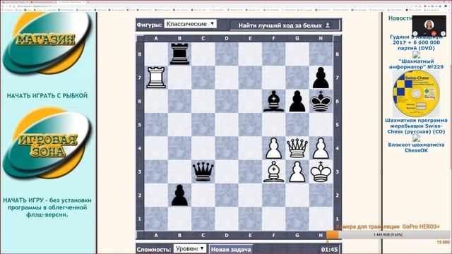The height and width of the screenshot is (254, 452).
Task: Click the donation progress bar
Action: (388, 235)
